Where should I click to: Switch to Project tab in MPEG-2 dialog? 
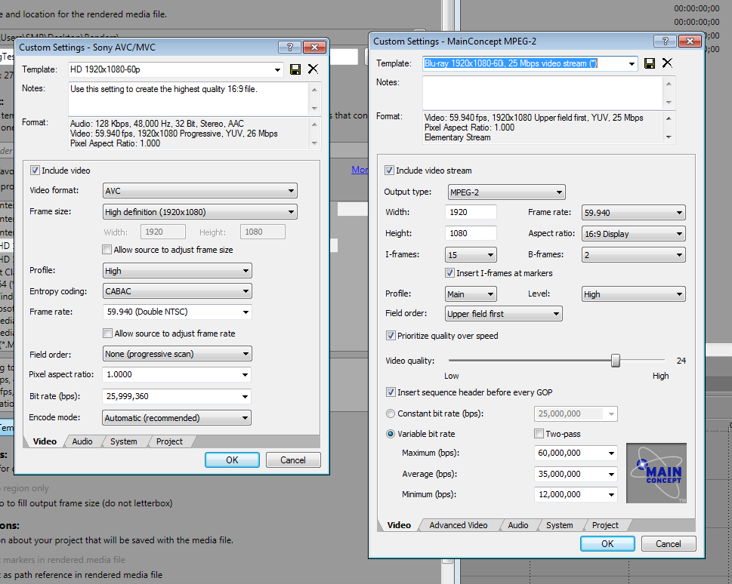(x=605, y=525)
